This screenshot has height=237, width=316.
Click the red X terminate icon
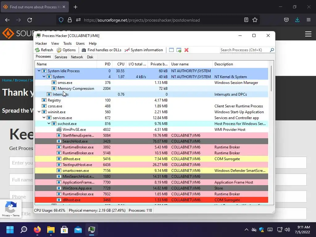click(186, 50)
